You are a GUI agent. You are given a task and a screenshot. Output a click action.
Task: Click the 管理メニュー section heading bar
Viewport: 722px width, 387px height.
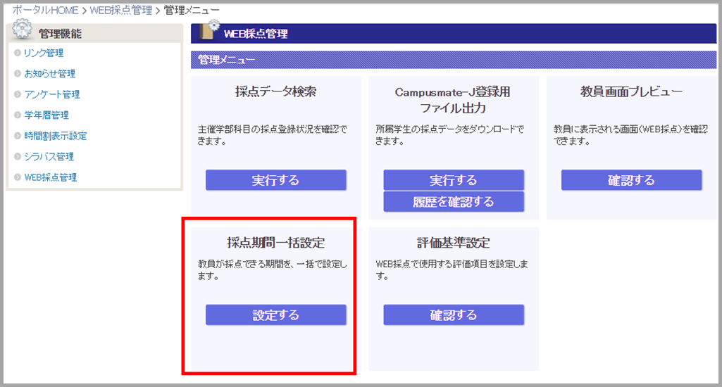[454, 60]
